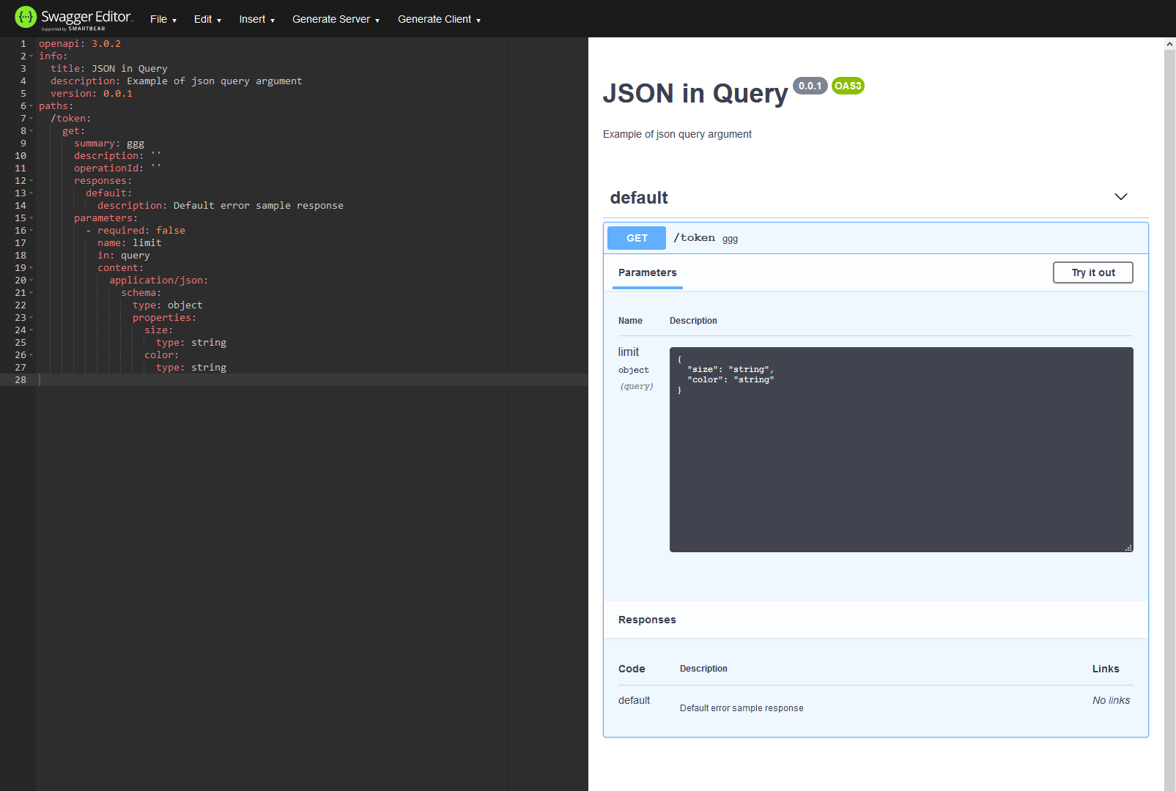Open the Generate Client dropdown
The width and height of the screenshot is (1176, 791).
coord(438,19)
